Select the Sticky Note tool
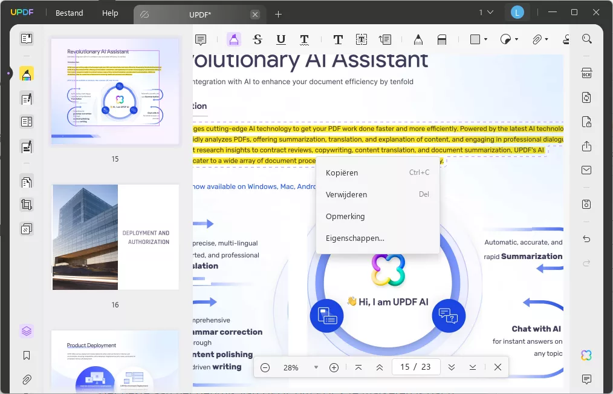The height and width of the screenshot is (394, 613). pyautogui.click(x=201, y=39)
